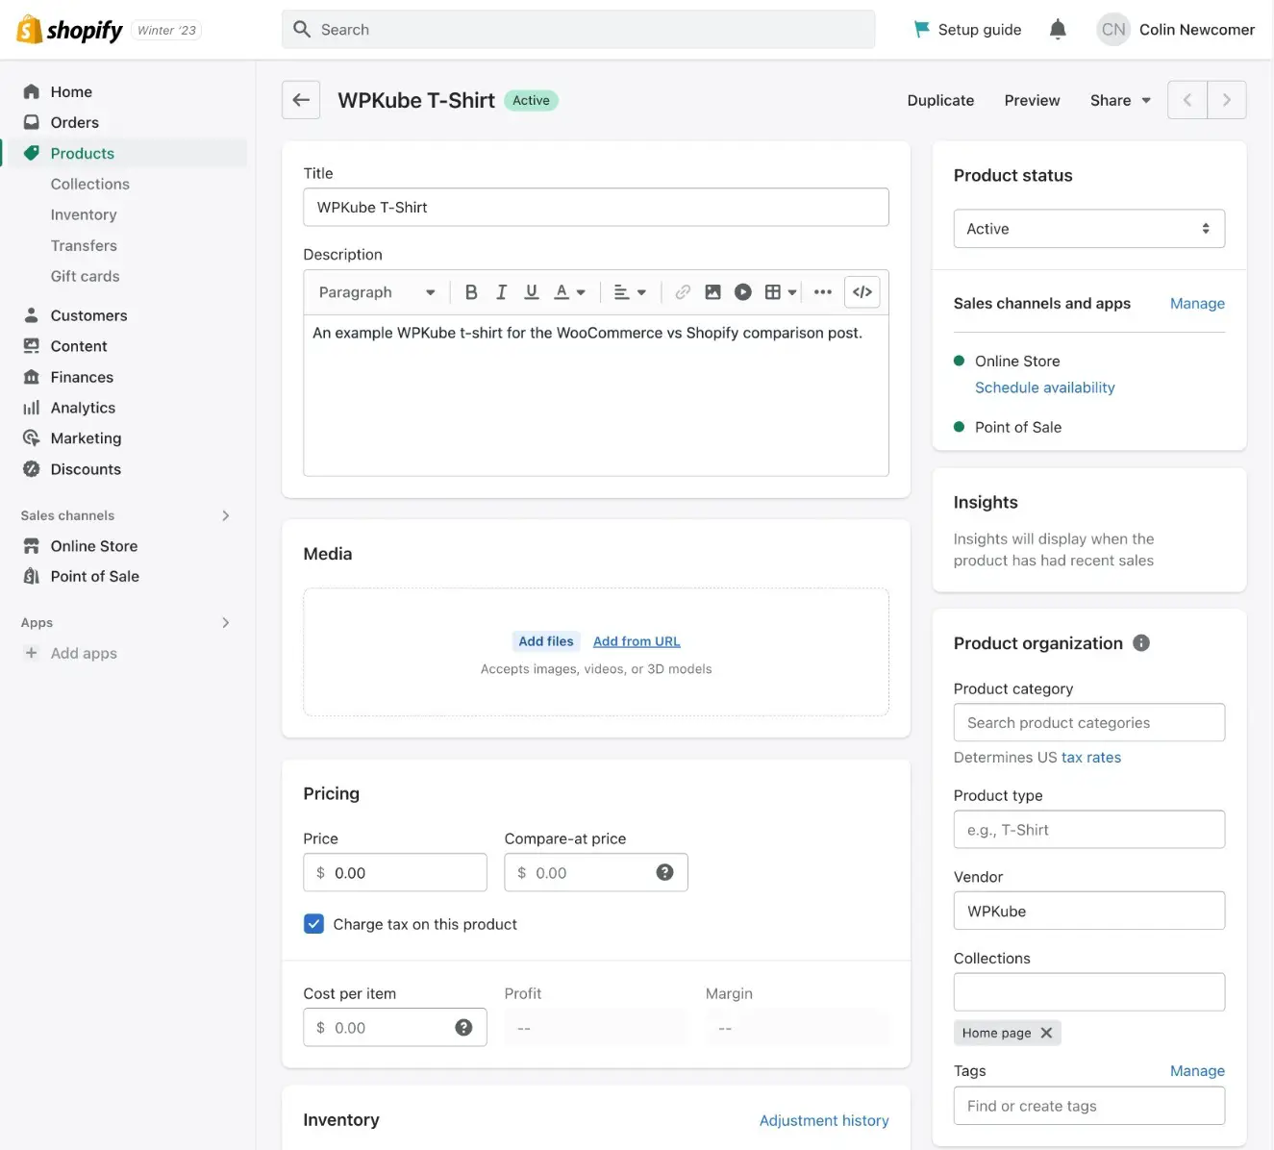The width and height of the screenshot is (1274, 1150).
Task: Open the text color dropdown
Action: [x=569, y=292]
